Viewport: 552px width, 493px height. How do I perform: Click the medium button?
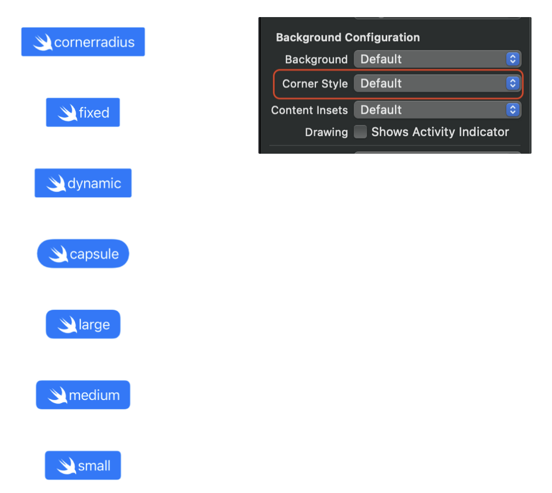(x=83, y=395)
